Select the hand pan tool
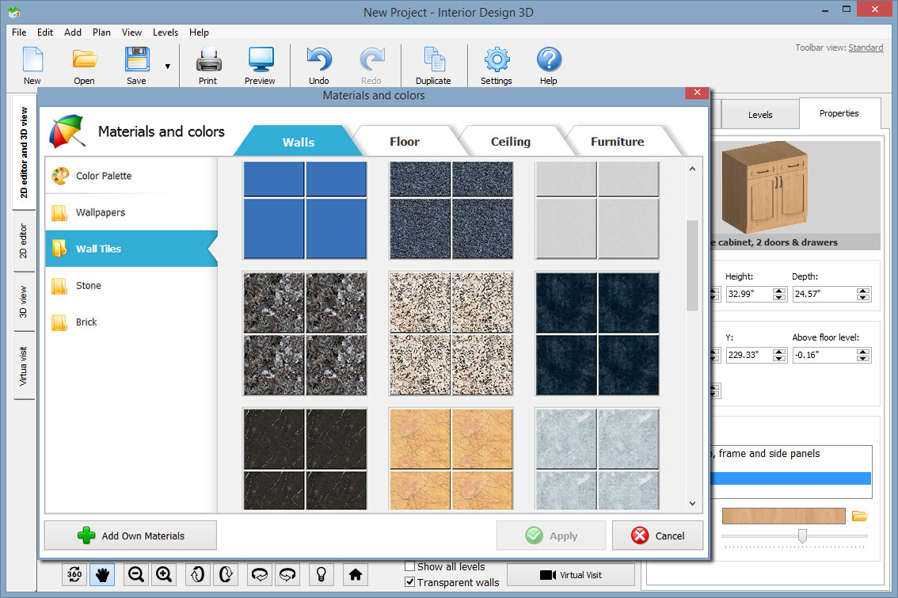Viewport: 898px width, 598px height. (x=102, y=574)
